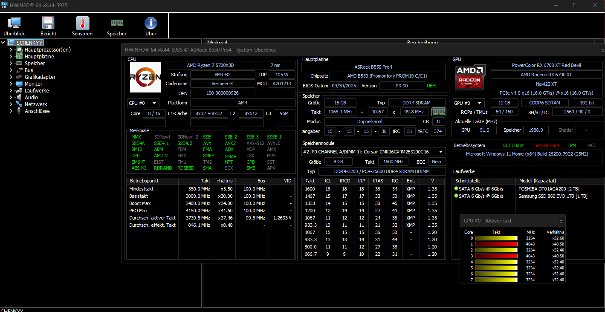Open the Speichermodule DIMM selection dropdown

pos(373,152)
